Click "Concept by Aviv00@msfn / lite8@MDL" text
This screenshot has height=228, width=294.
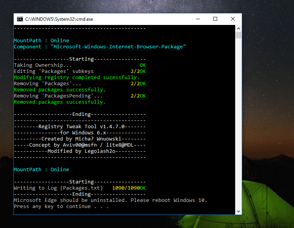pos(81,145)
